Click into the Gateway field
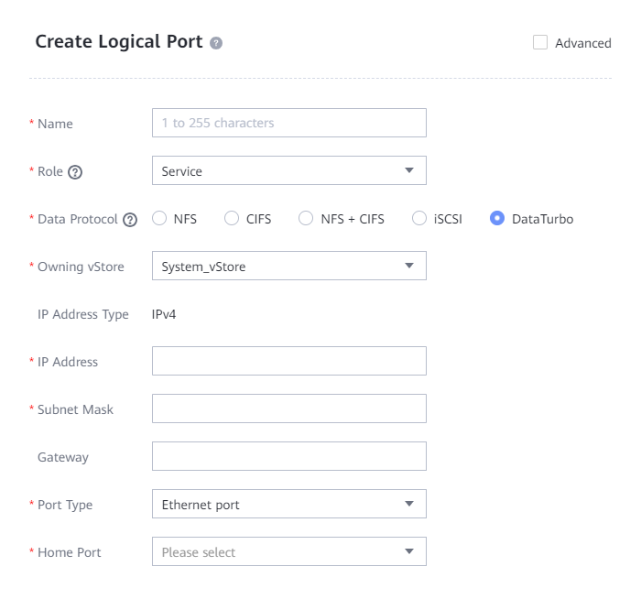 point(288,456)
